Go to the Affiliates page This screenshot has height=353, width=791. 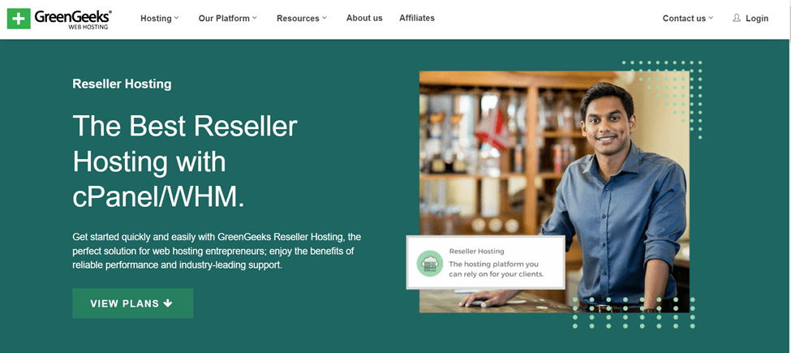[417, 18]
